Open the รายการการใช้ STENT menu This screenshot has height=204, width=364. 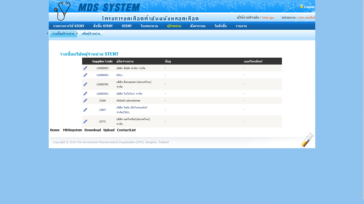pyautogui.click(x=68, y=26)
